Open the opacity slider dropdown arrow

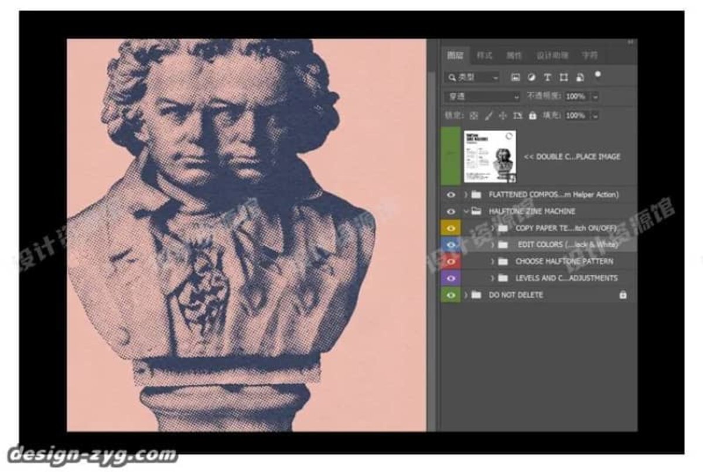(595, 96)
